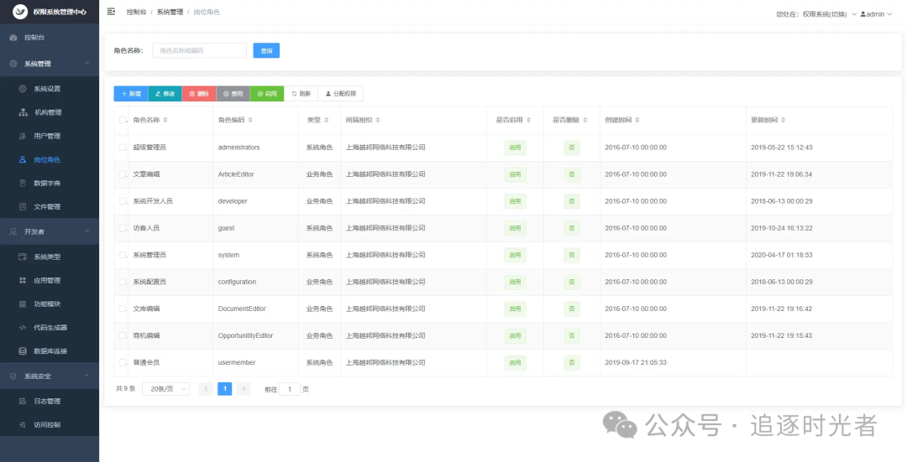Screen dimensions: 907x462
Task: Click the gray 禁用 disable button
Action: tap(233, 94)
